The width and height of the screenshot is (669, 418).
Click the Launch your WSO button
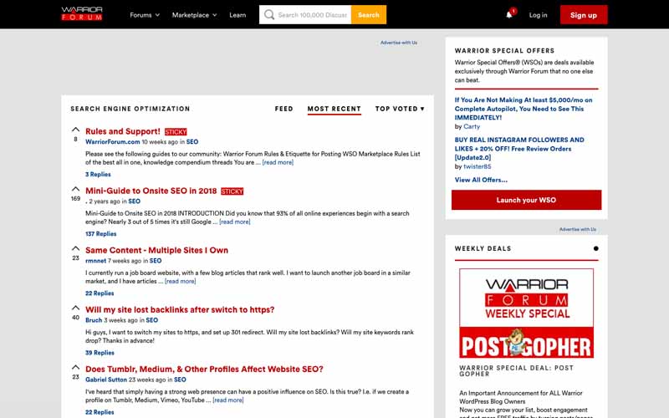[x=527, y=200]
